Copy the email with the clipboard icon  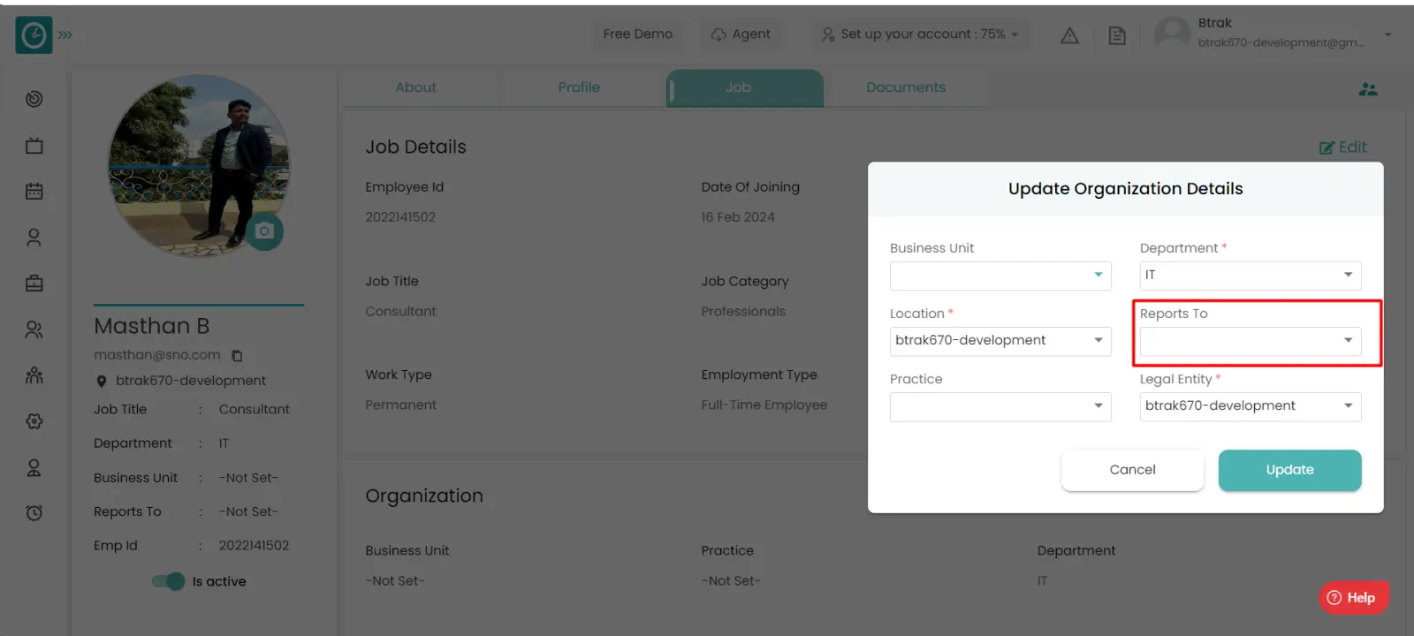pos(237,356)
